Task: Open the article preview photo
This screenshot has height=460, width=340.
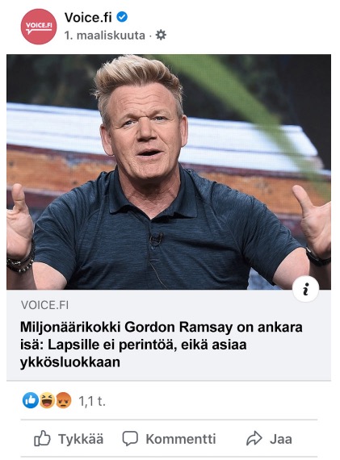Action: [x=169, y=172]
